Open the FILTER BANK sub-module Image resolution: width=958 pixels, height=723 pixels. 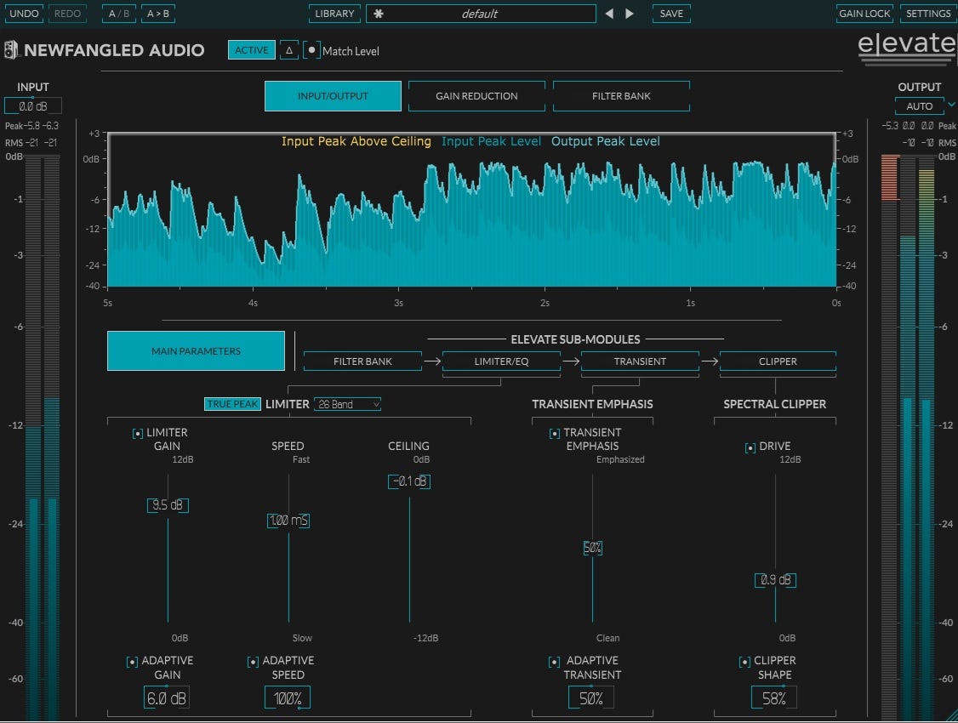362,361
